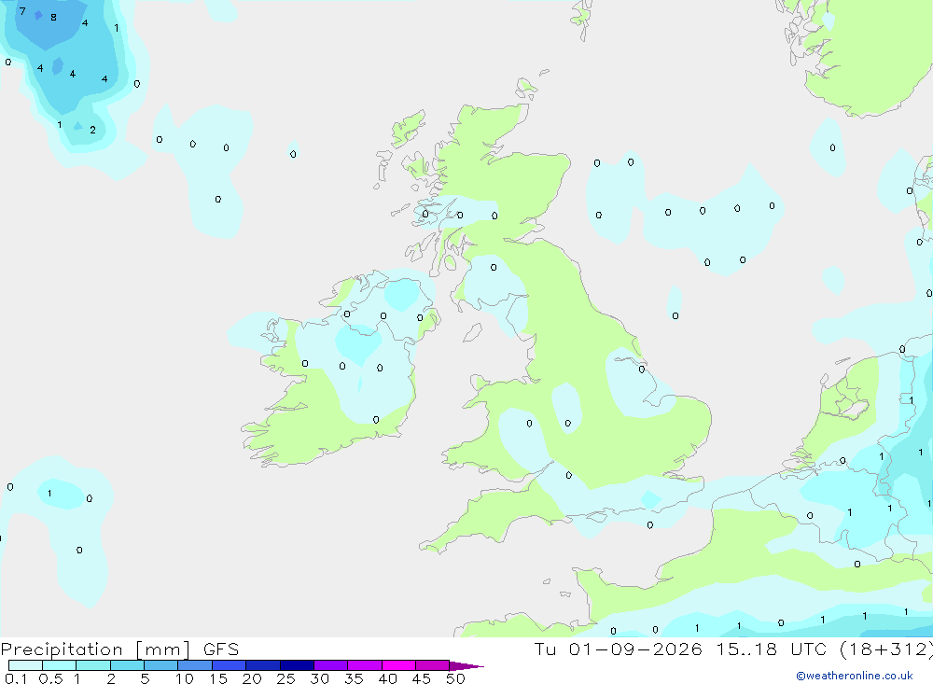Click the '35' legend scale label

pos(354,678)
